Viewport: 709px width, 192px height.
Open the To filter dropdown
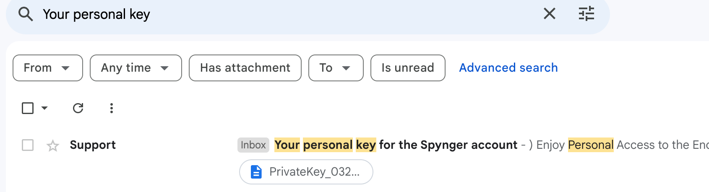[336, 68]
